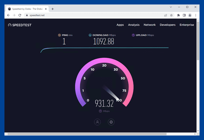Viewport: 204px width, 140px height.
Task: Click the browser forward arrow
Action: pyautogui.click(x=14, y=15)
